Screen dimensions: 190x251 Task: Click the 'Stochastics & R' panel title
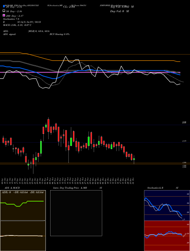click(x=155, y=188)
